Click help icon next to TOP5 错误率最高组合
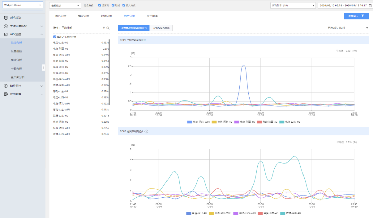This screenshot has width=373, height=218. (146, 131)
